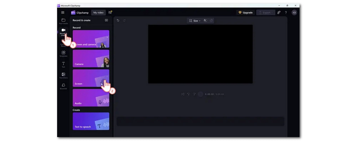Collapse the Record & create panel

point(106,20)
